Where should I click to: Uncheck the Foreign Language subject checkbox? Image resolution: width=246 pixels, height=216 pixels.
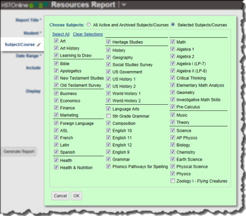point(56,123)
